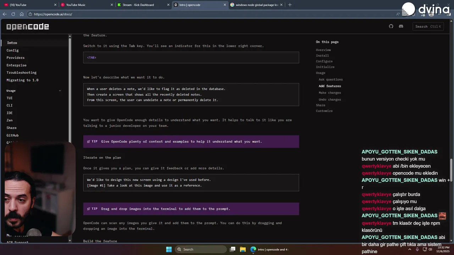Reload the page with refresh icon
Screen dimensions: 454x255
tap(13, 14)
